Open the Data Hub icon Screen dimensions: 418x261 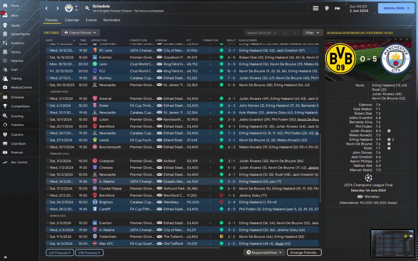(5, 61)
